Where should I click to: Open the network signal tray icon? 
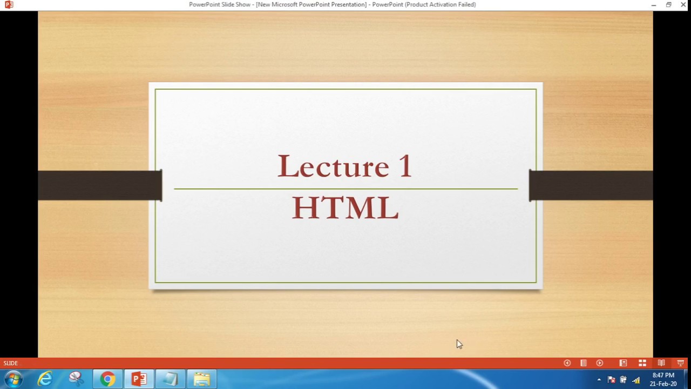[x=636, y=380]
